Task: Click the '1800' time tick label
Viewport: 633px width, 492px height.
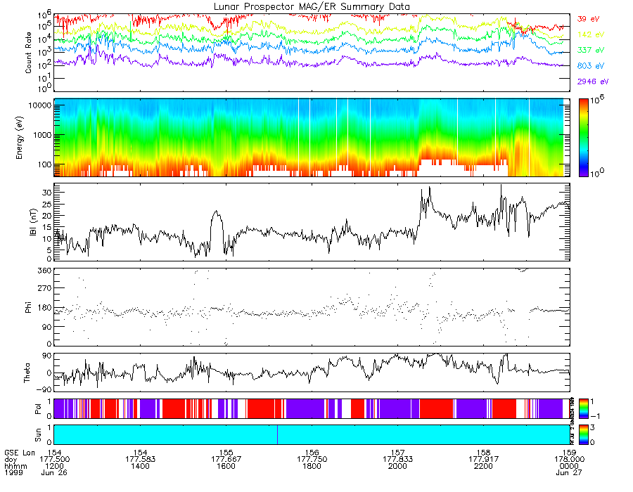Action: click(x=312, y=466)
